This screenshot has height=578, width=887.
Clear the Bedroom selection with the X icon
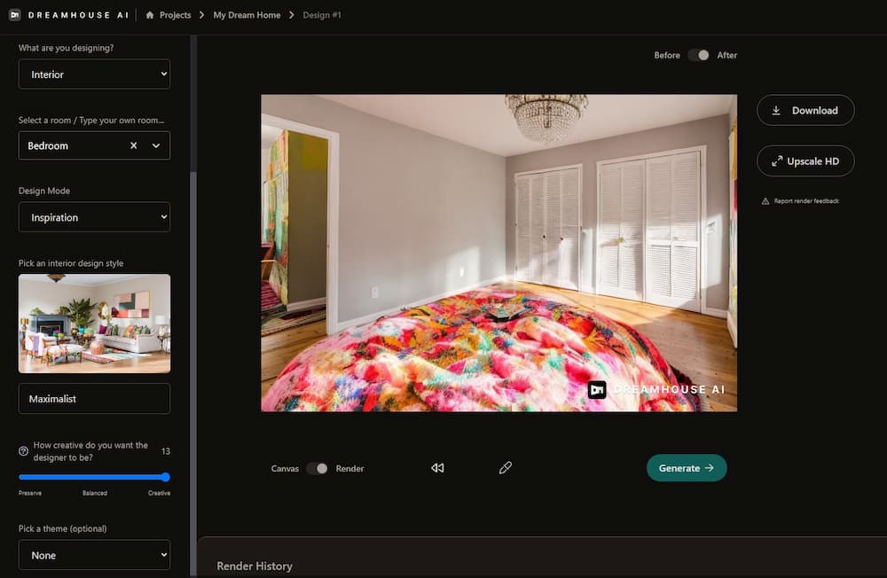(133, 145)
